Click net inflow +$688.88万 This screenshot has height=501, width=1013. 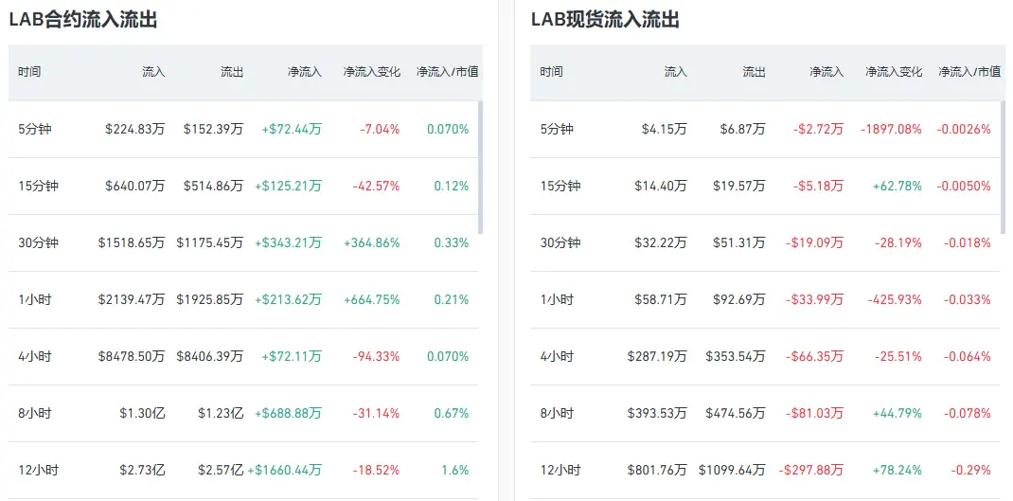[288, 414]
